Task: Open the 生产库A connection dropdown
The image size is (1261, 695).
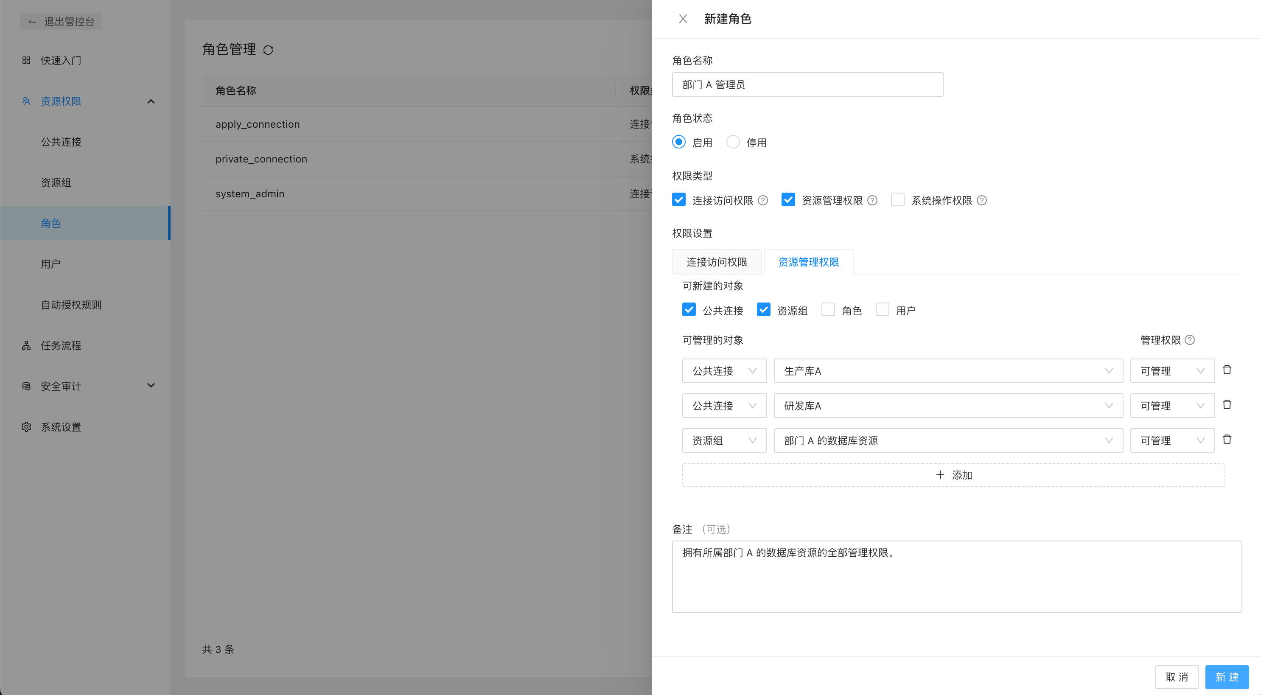Action: pyautogui.click(x=948, y=371)
